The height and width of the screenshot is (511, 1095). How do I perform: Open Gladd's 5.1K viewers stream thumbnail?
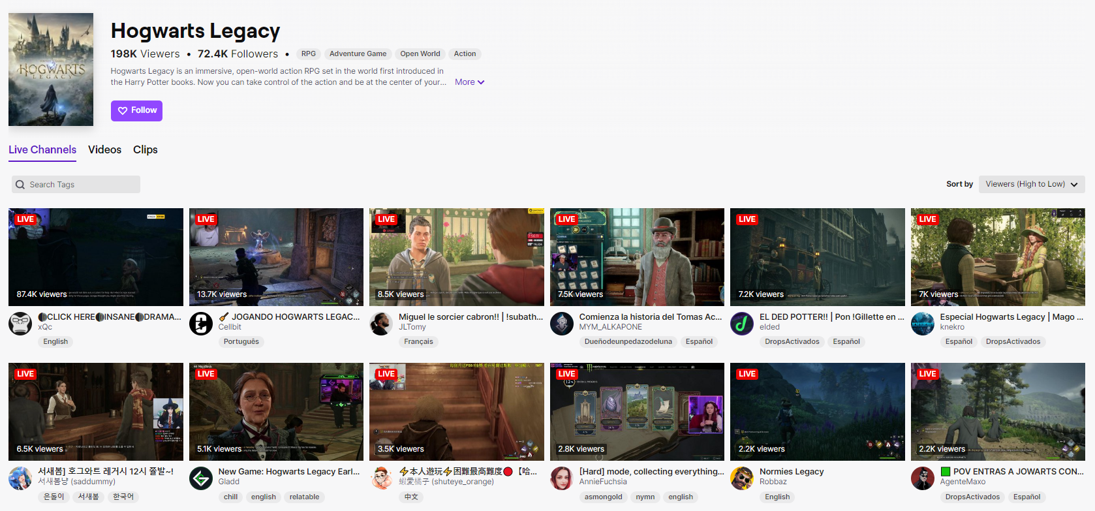pyautogui.click(x=276, y=412)
